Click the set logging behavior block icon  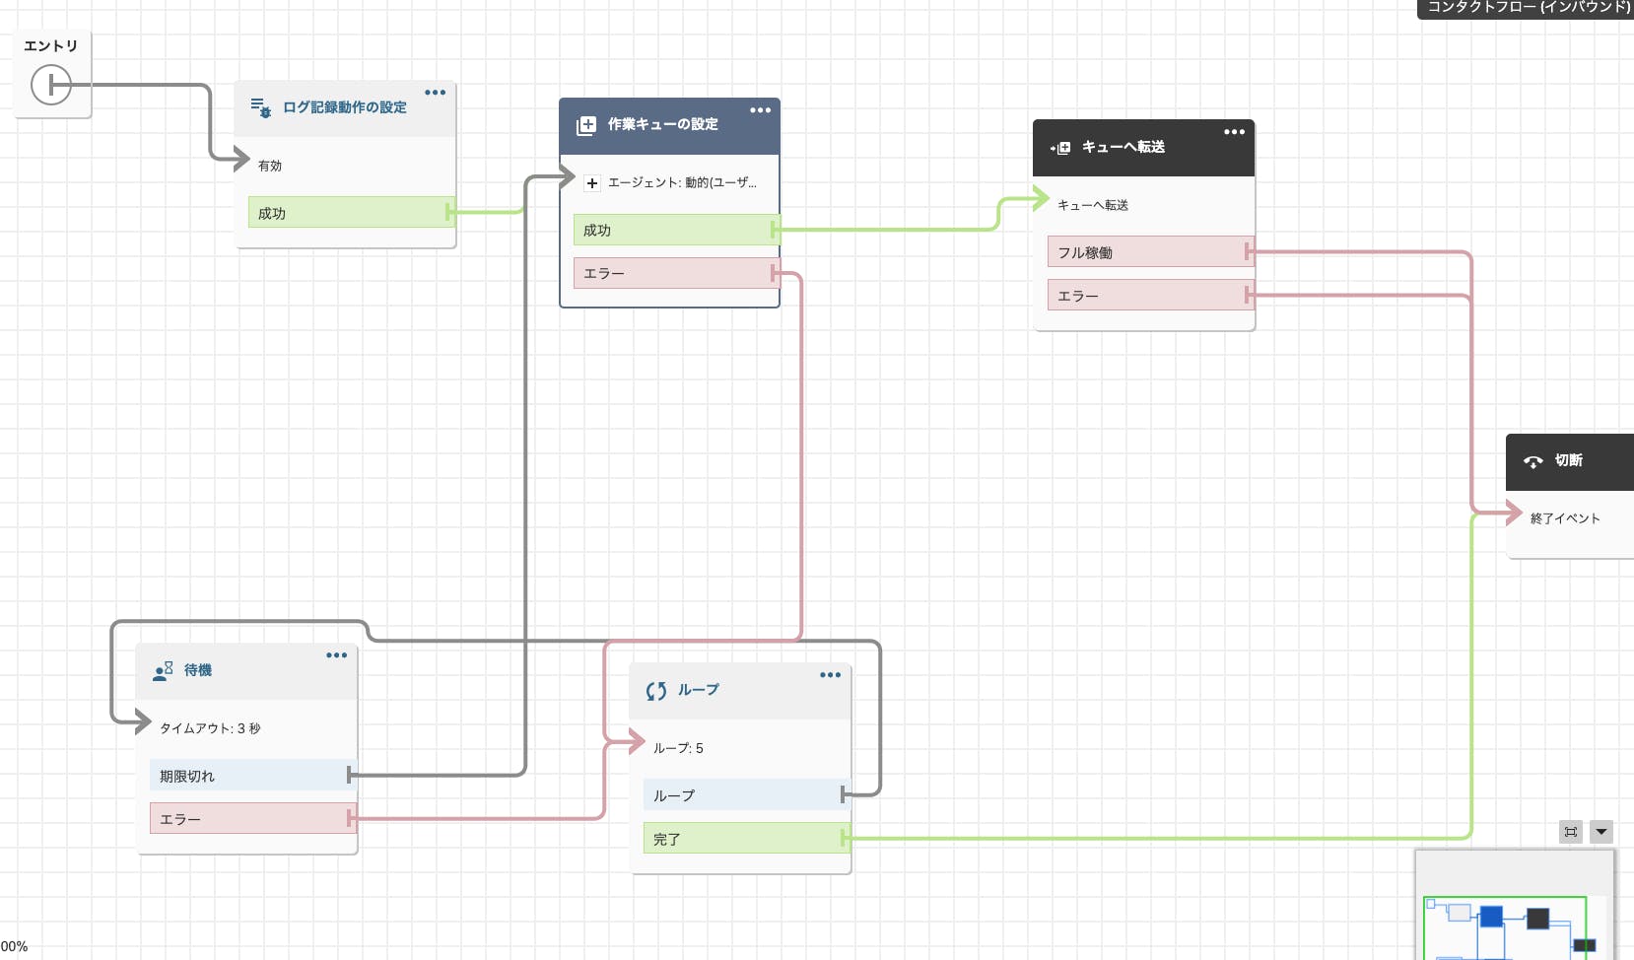(x=261, y=107)
